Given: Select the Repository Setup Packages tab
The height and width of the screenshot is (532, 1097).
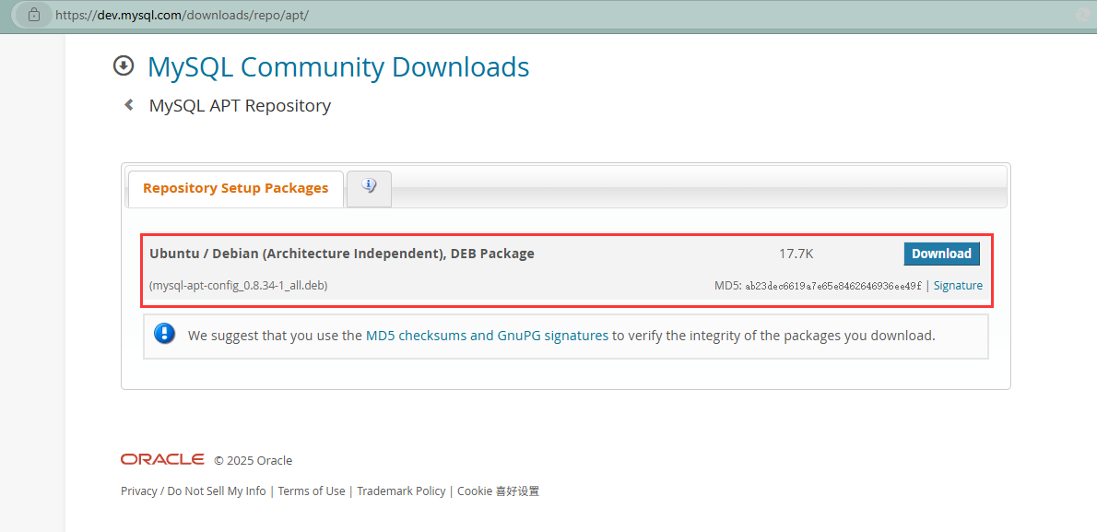Looking at the screenshot, I should (x=235, y=188).
